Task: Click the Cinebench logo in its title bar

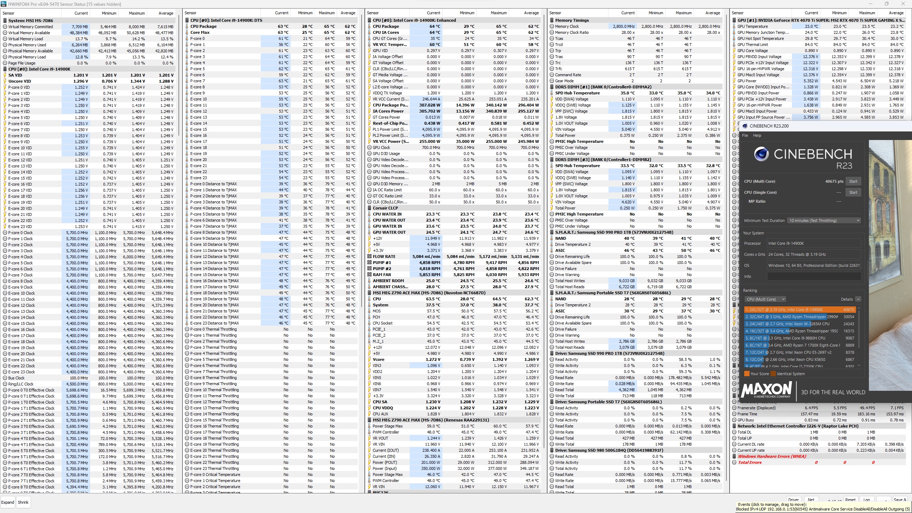Action: point(745,126)
